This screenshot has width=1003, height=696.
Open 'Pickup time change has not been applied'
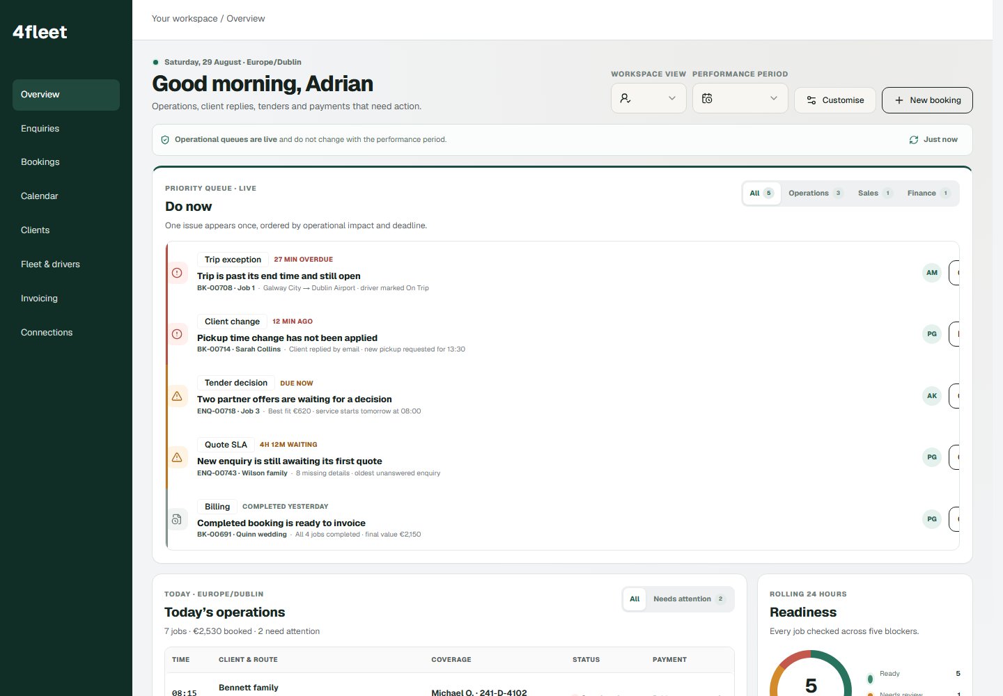[287, 338]
